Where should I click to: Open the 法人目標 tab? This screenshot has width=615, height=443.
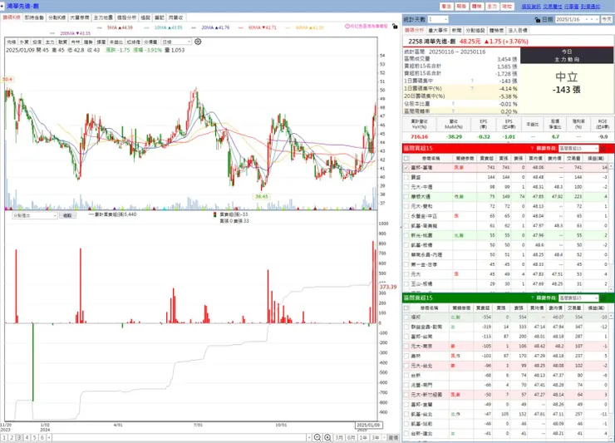point(518,30)
